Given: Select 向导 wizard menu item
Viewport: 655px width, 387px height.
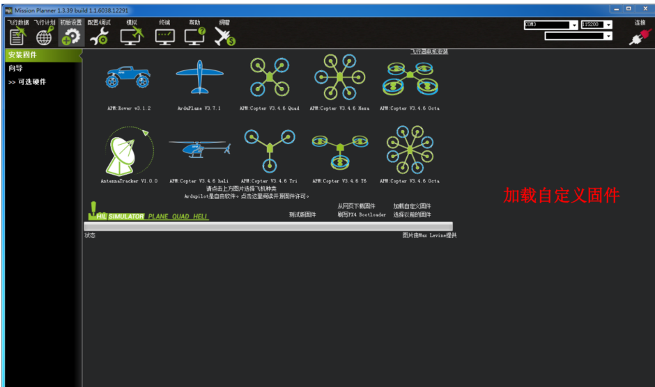Looking at the screenshot, I should coord(15,68).
